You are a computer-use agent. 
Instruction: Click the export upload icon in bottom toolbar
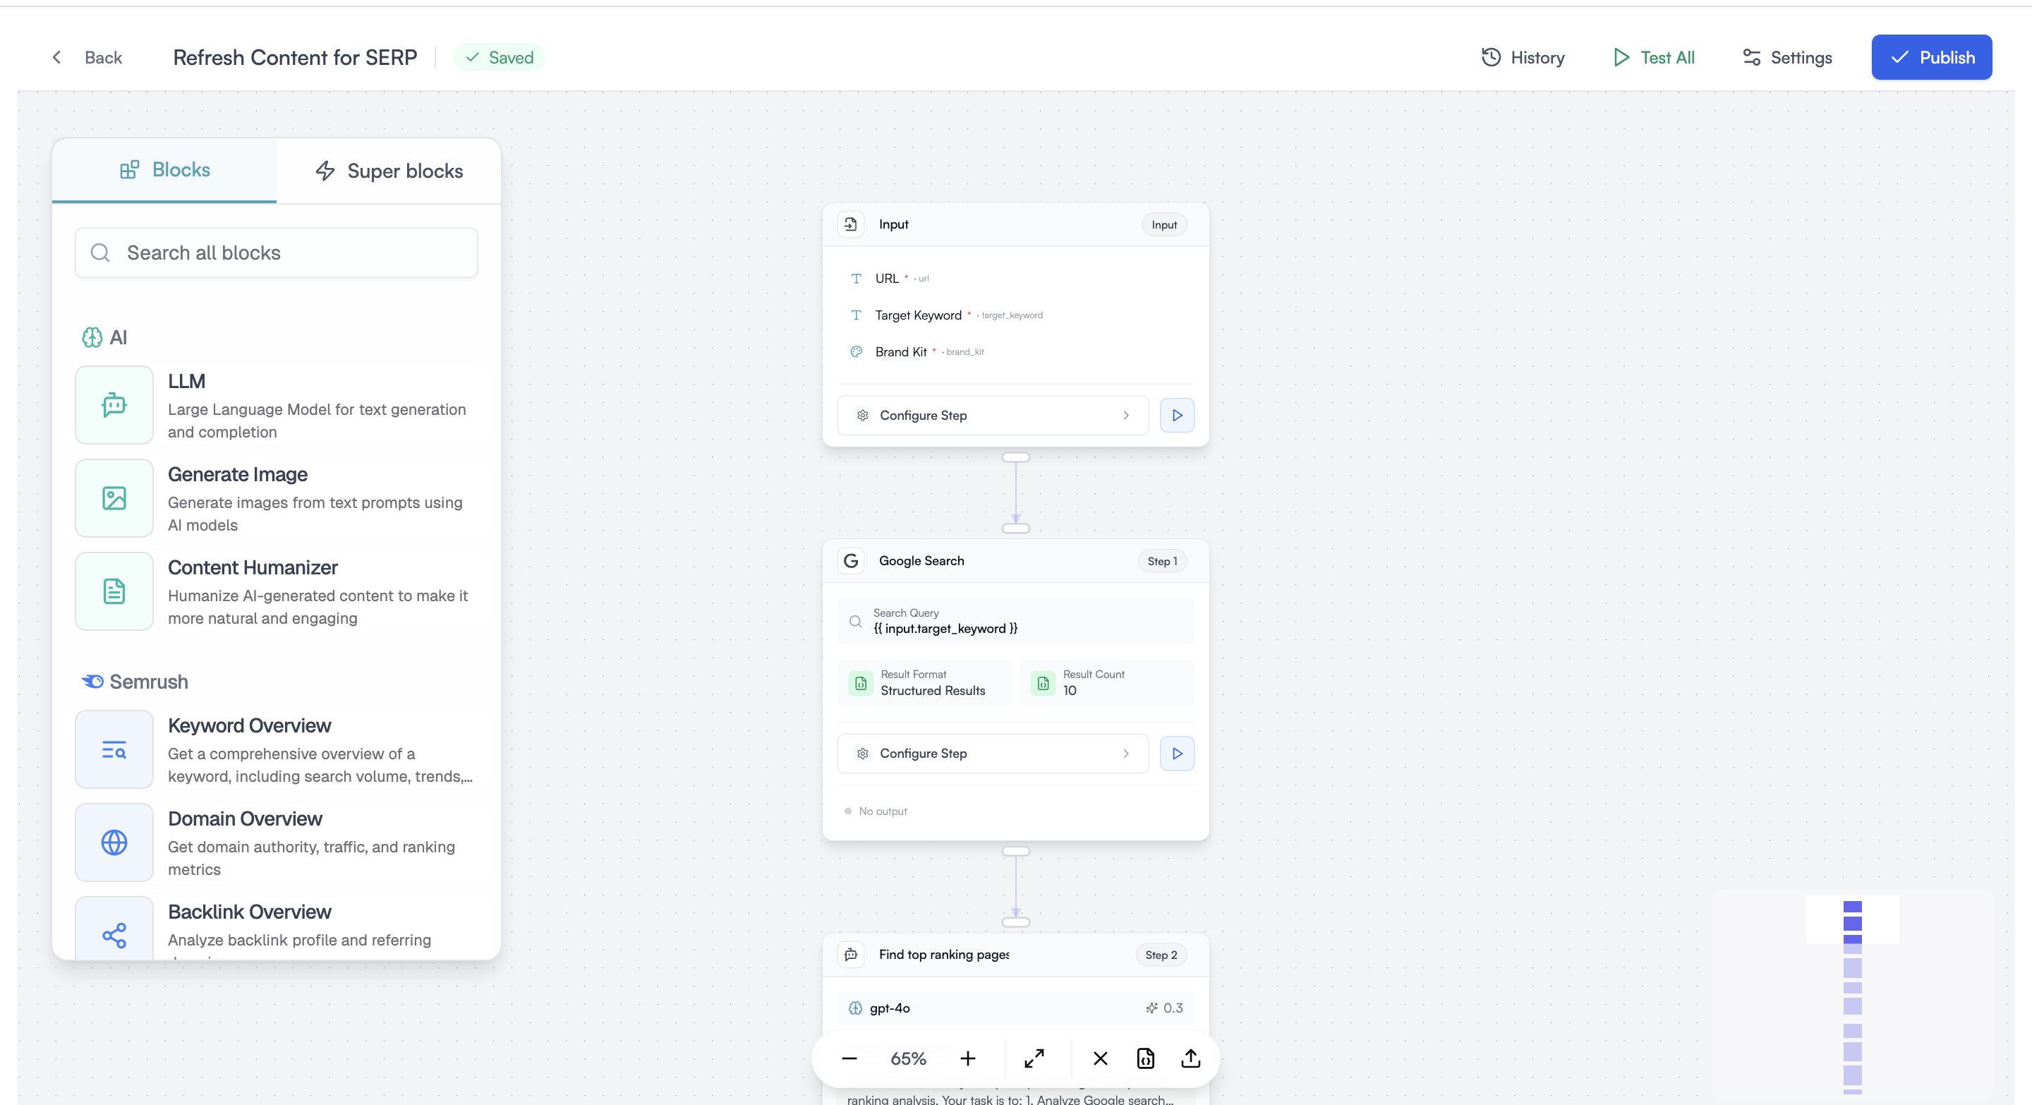[x=1191, y=1058]
